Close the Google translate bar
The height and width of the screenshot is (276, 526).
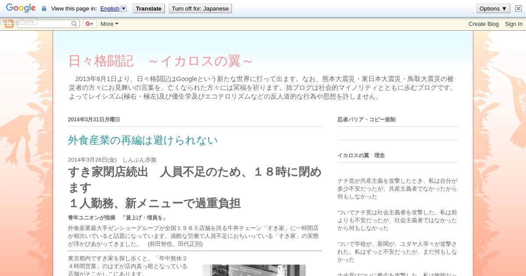click(518, 8)
